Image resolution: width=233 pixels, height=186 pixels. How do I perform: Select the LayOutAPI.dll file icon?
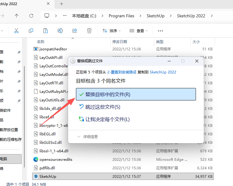click(x=36, y=57)
